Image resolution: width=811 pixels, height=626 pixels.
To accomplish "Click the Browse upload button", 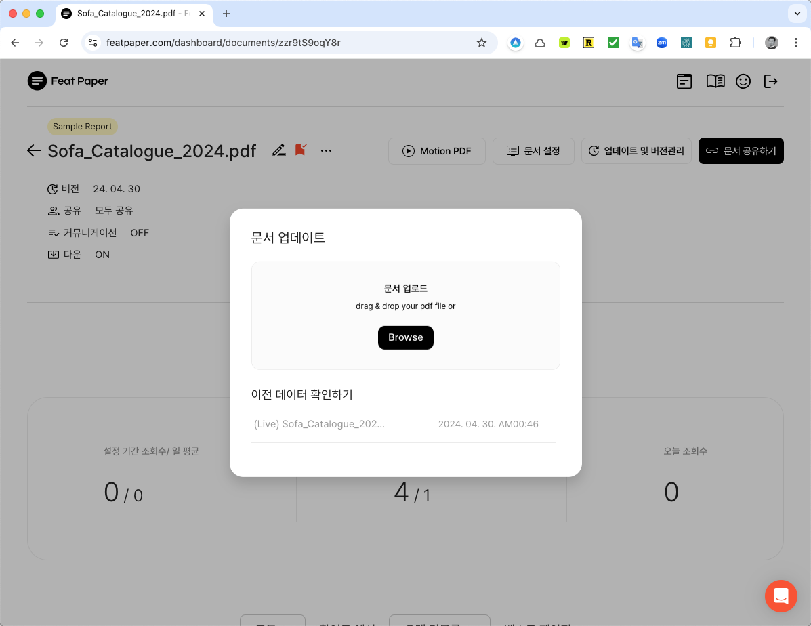I will point(405,337).
